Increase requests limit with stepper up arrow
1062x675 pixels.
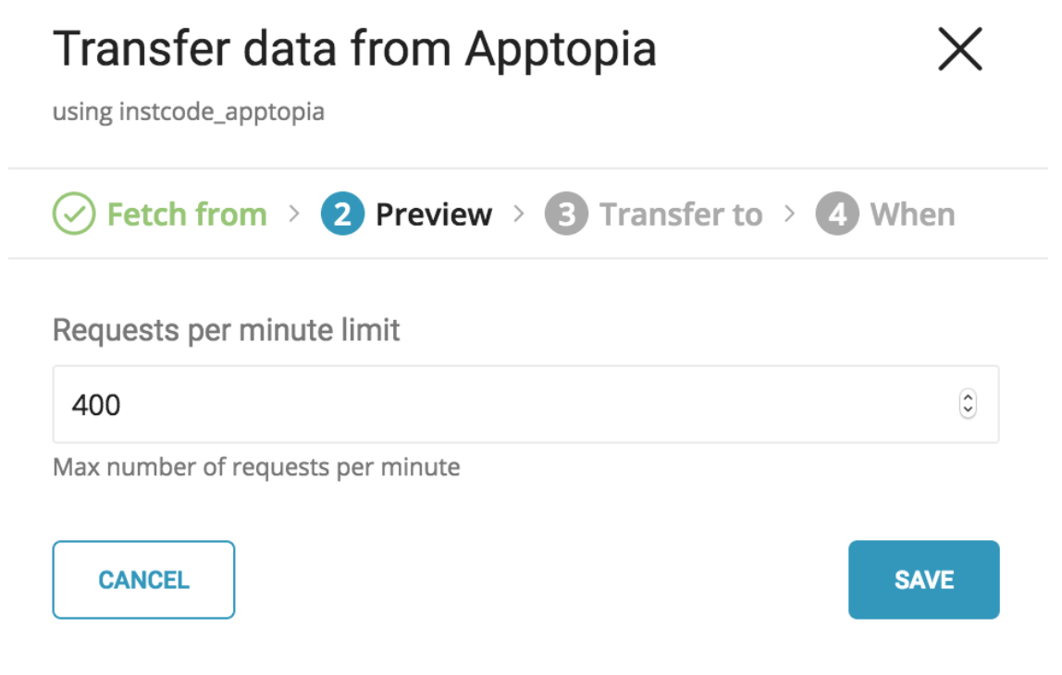[968, 399]
